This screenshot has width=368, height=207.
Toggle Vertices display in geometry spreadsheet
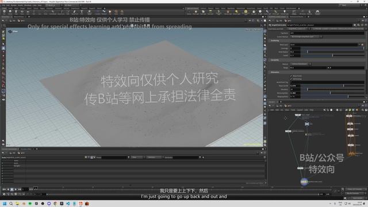pyautogui.click(x=89, y=157)
